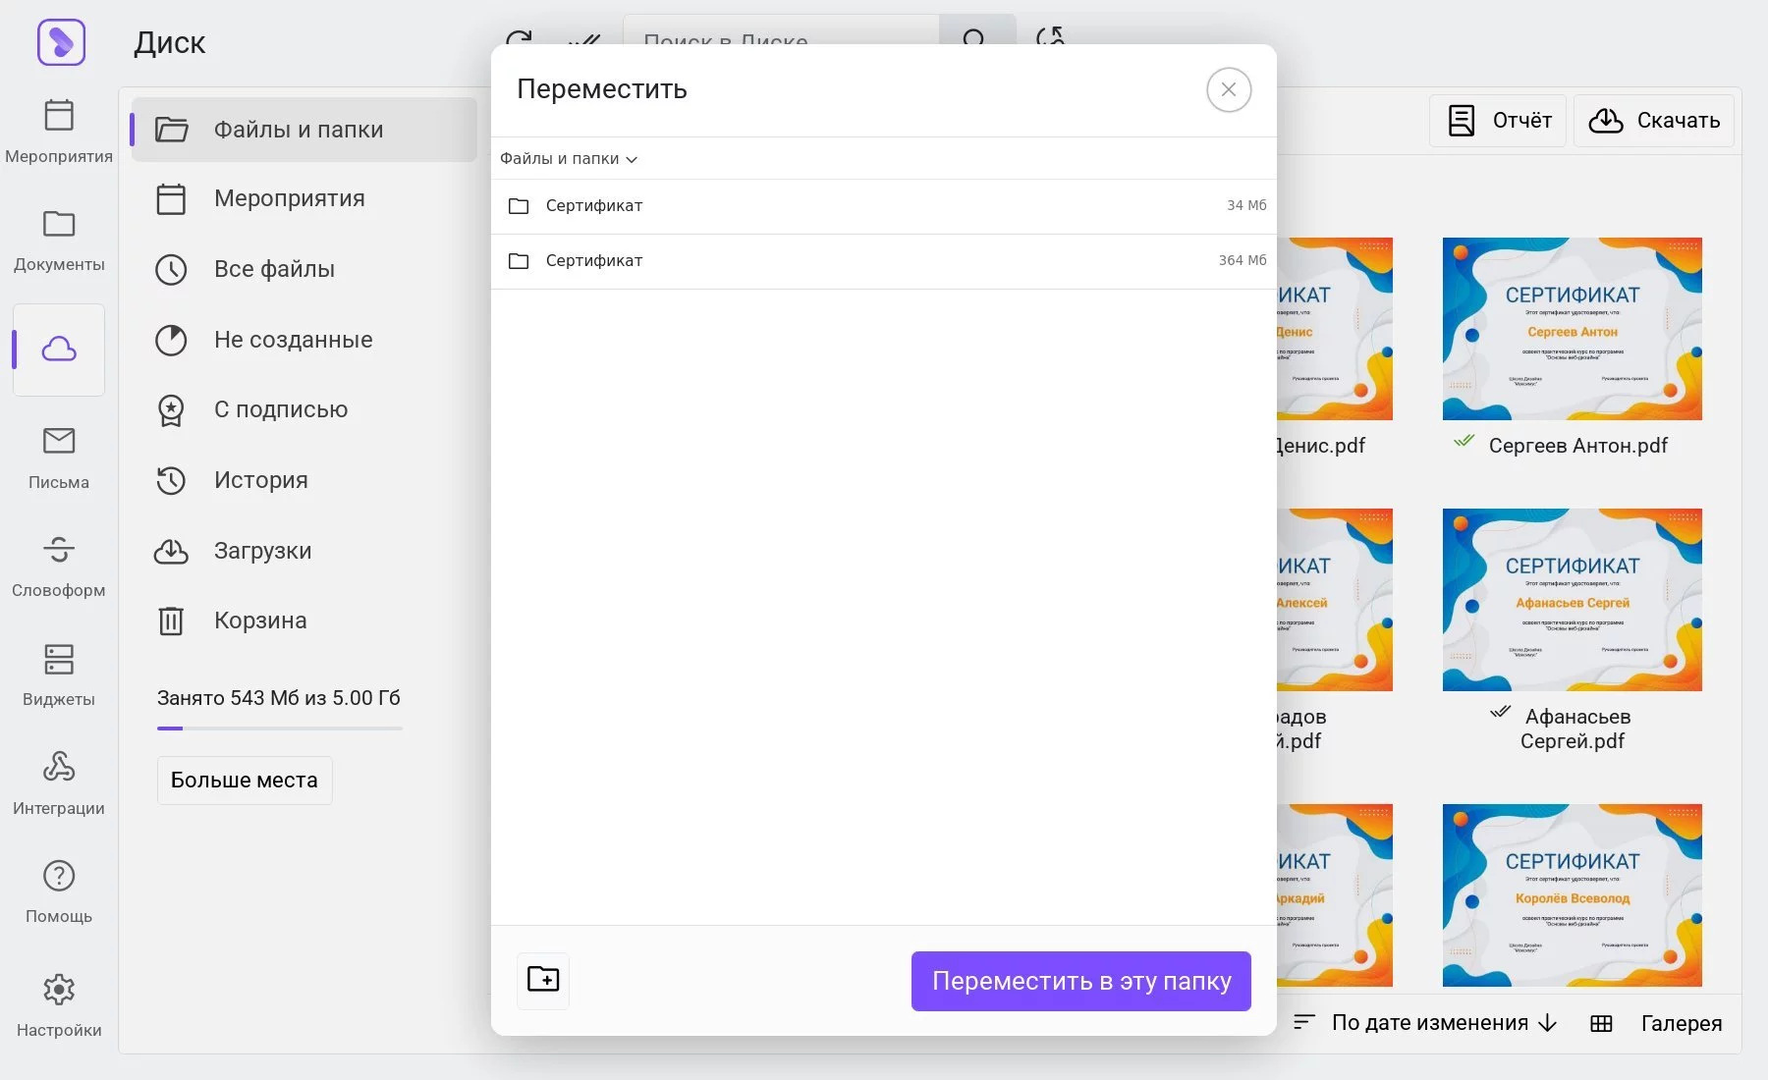Click the Афанасьев Сергей.pdf file name
Screen dimensions: 1768x1080
(x=1575, y=729)
